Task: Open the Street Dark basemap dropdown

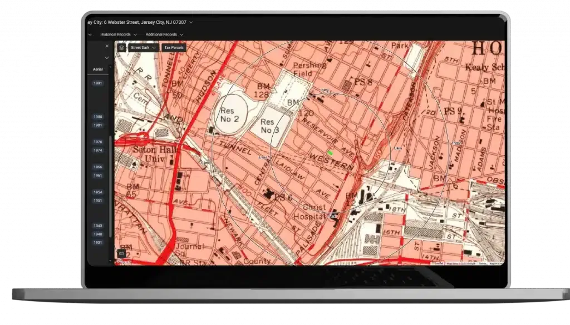Action: click(x=143, y=48)
